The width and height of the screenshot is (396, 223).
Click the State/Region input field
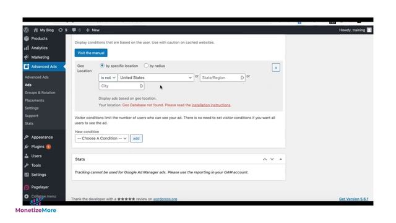click(x=223, y=77)
